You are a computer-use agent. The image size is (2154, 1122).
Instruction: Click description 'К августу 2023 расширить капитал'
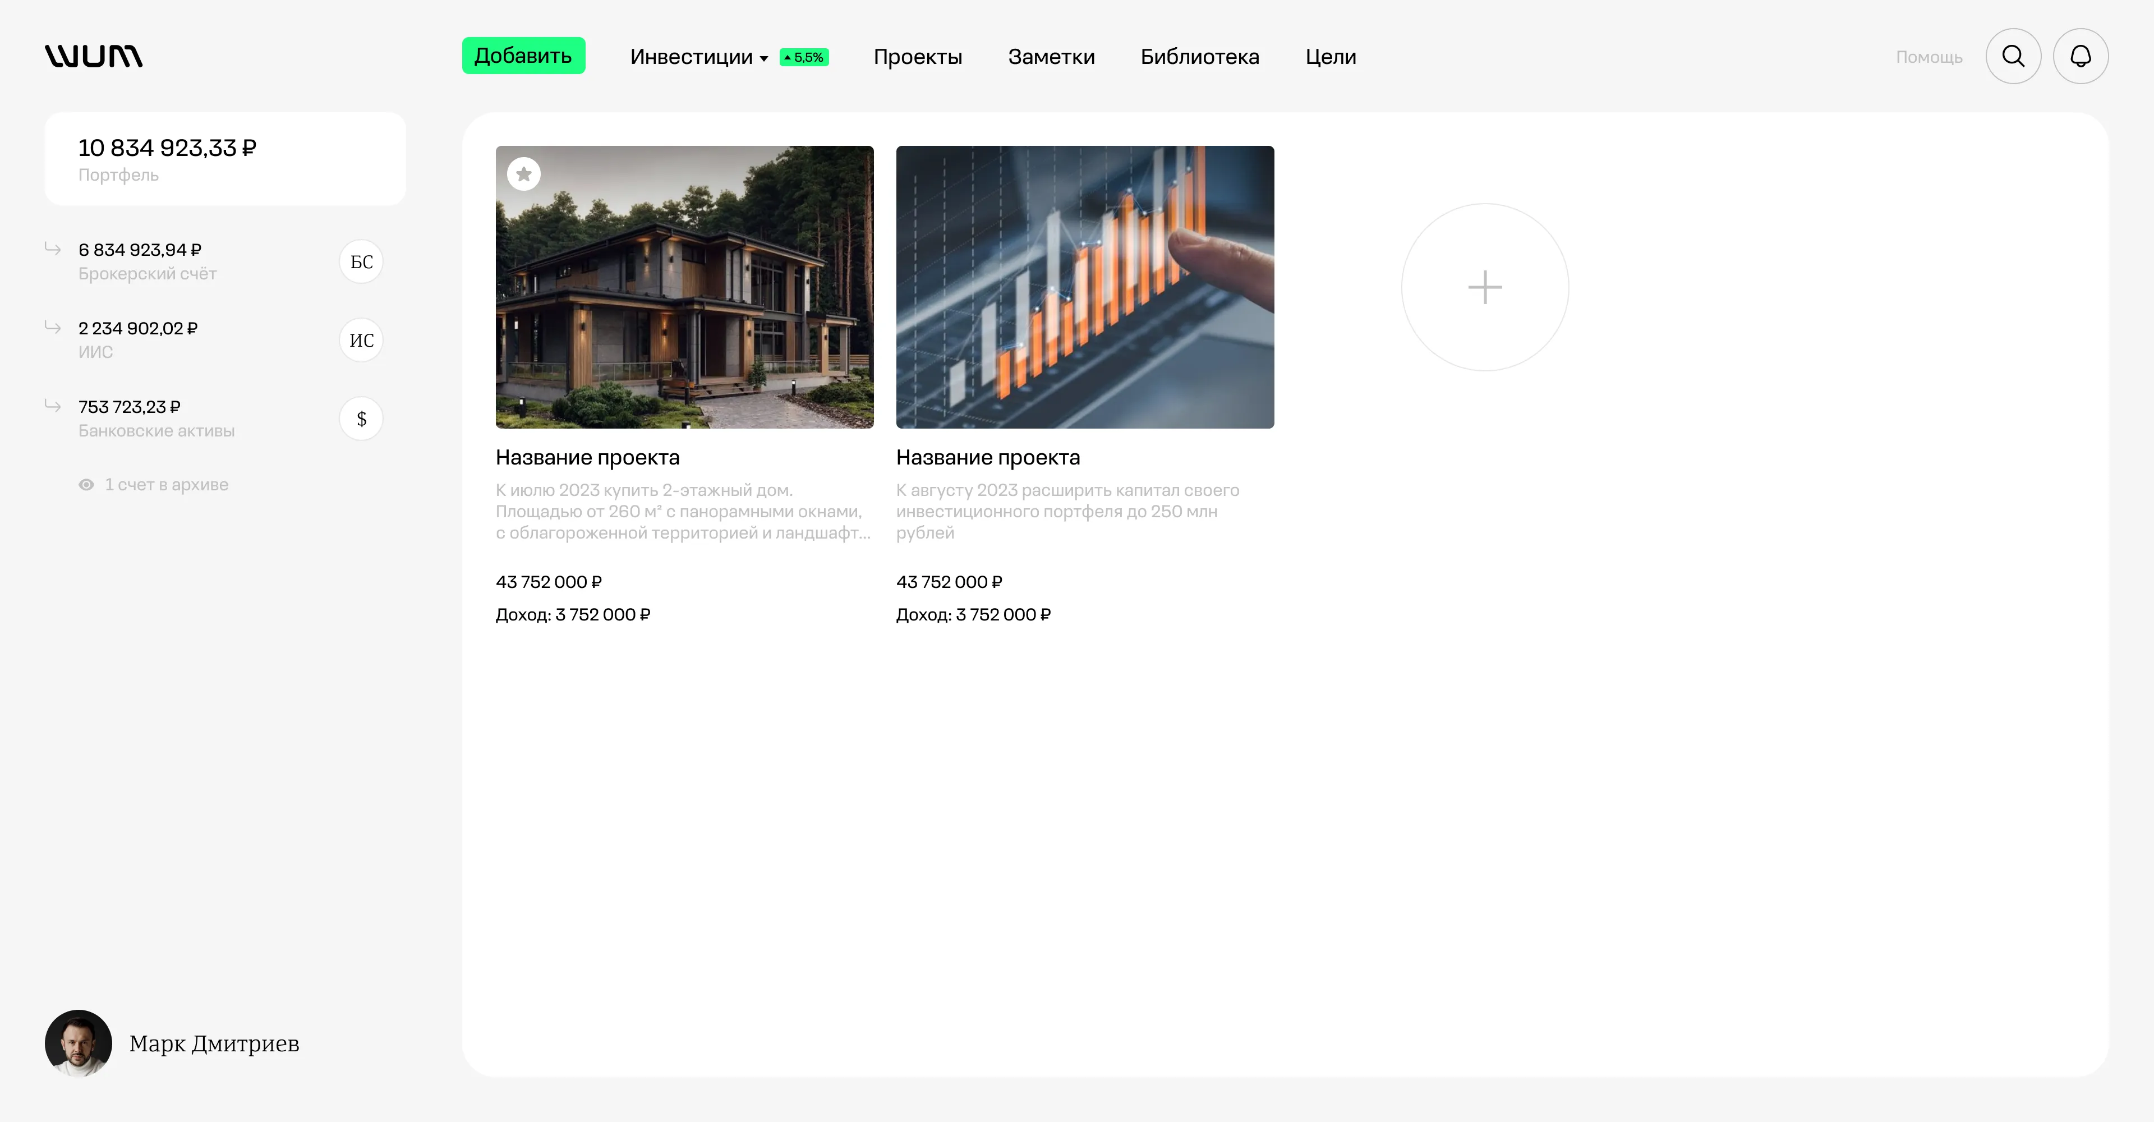(x=1067, y=511)
